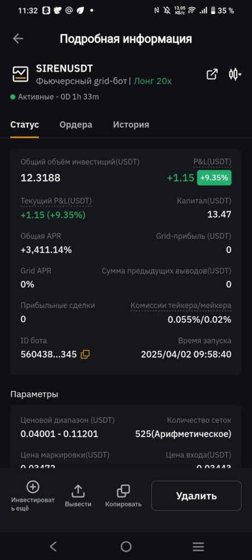Tap the back arrow in header
Viewport: 252px width, 560px height.
[x=18, y=39]
